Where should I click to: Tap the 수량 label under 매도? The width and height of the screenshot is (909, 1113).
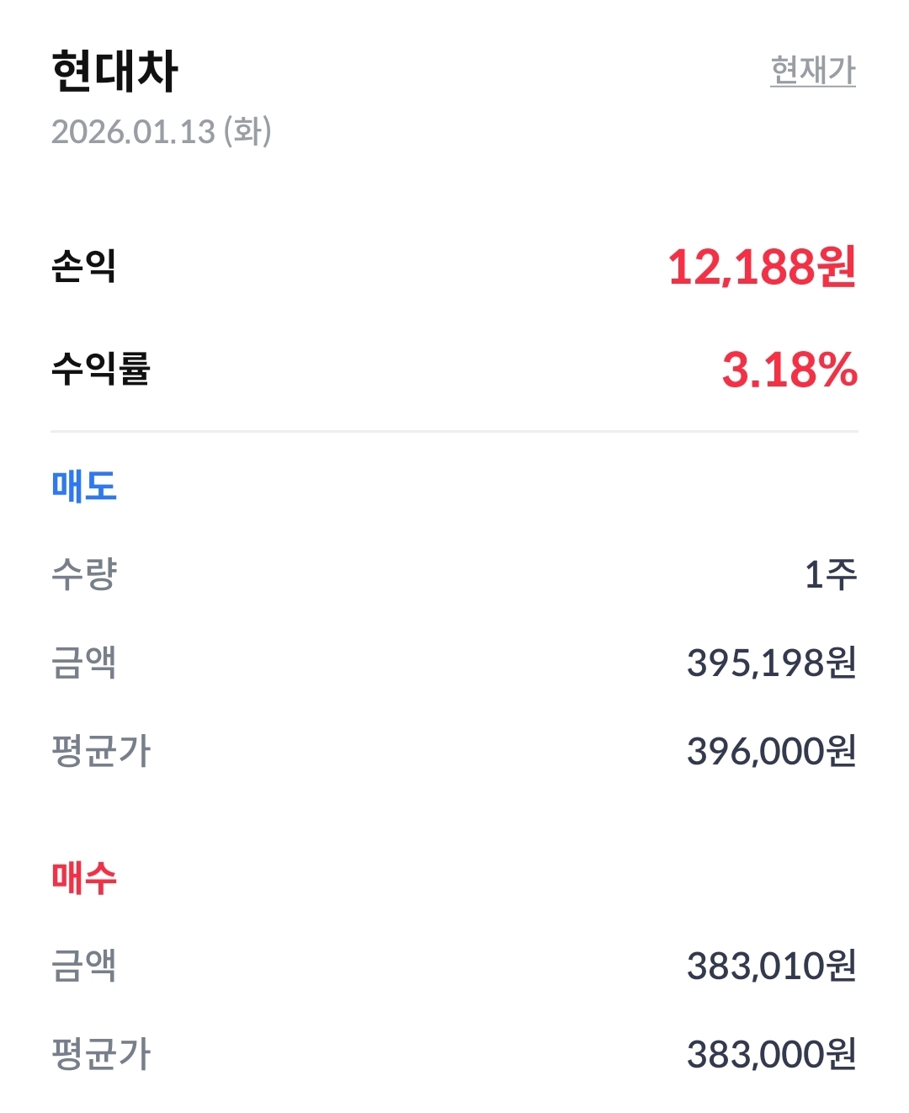click(x=83, y=575)
